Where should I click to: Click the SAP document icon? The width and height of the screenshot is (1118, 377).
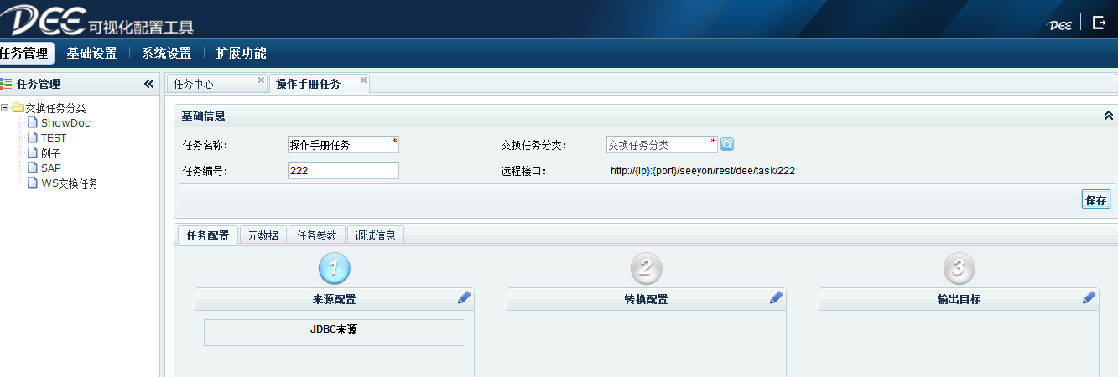34,168
